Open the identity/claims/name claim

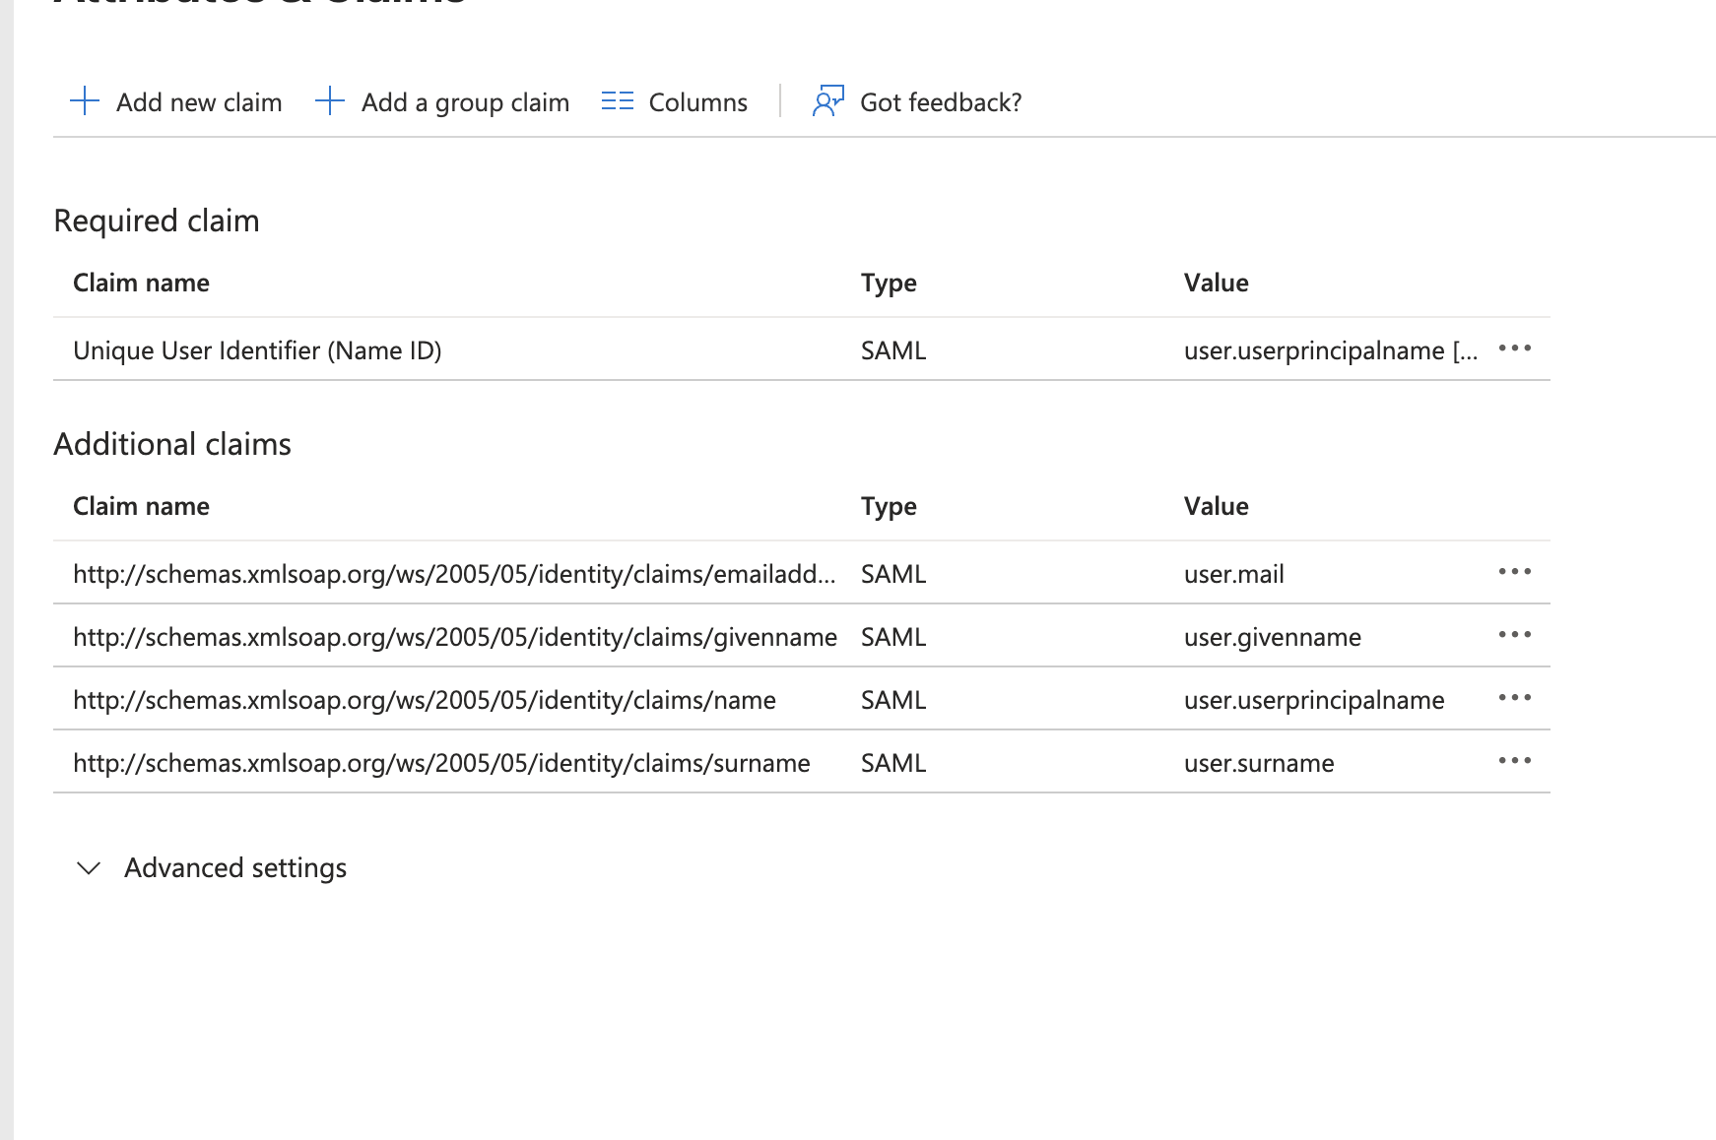click(425, 700)
